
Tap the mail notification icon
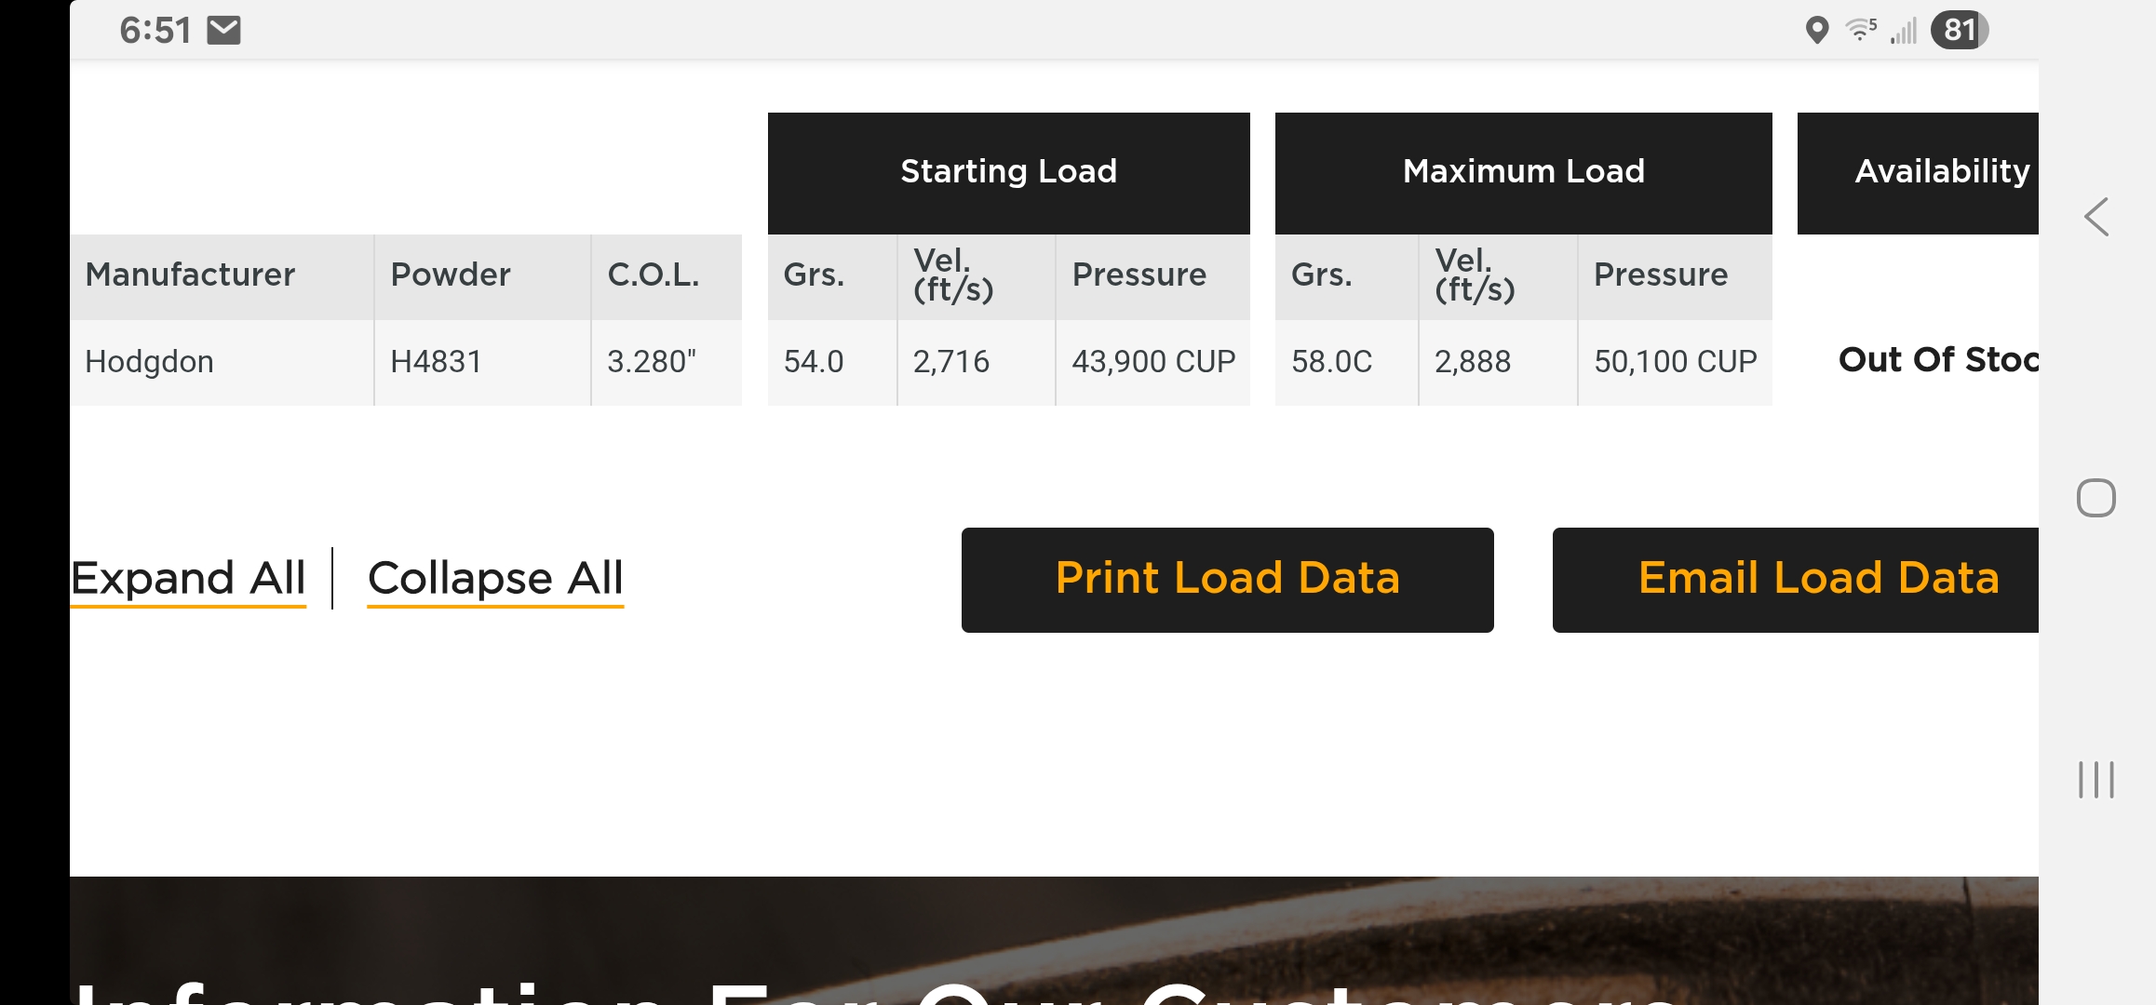224,31
